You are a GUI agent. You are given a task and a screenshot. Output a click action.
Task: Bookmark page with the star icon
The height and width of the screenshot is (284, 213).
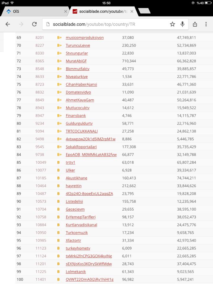coord(172,24)
